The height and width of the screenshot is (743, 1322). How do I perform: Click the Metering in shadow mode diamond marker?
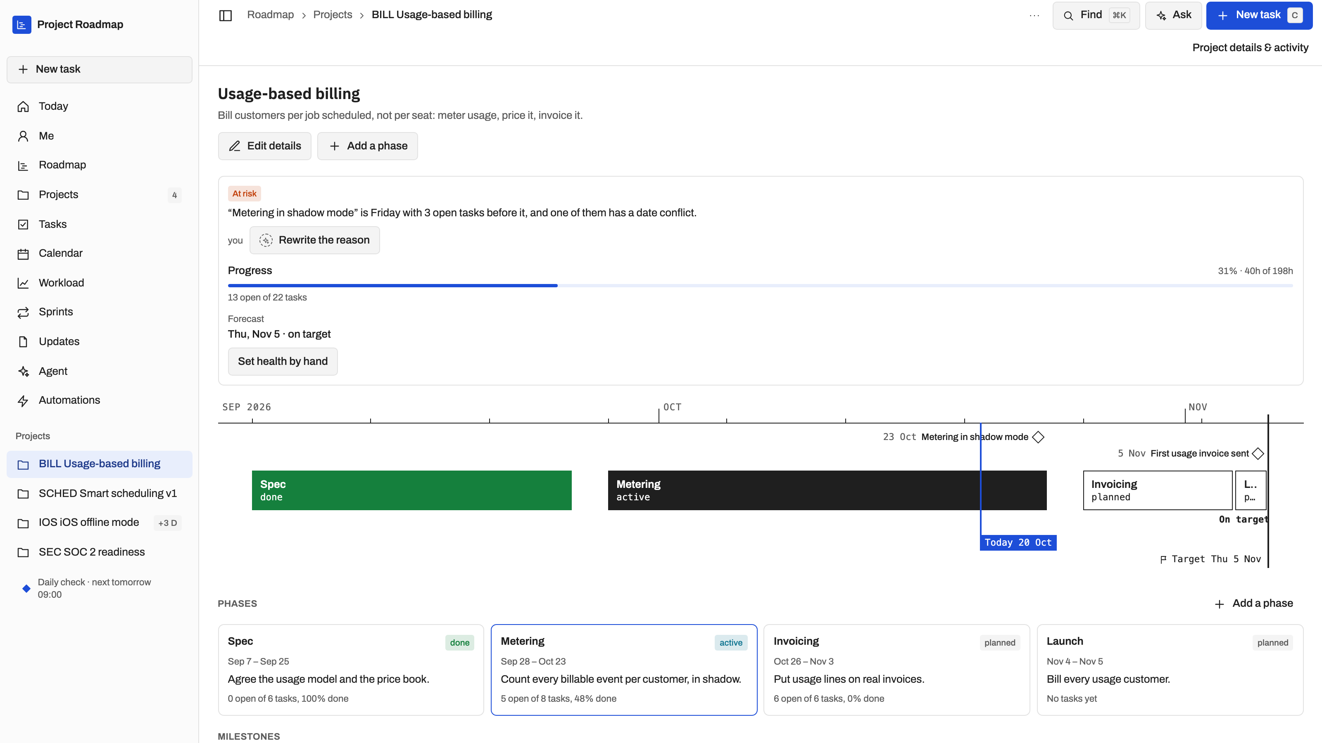(x=1038, y=437)
